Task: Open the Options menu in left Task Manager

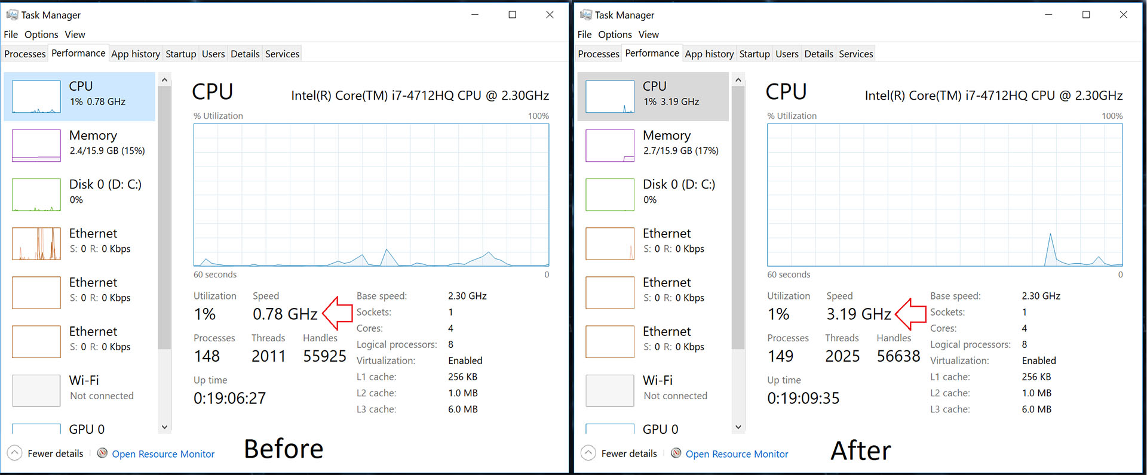Action: tap(41, 35)
